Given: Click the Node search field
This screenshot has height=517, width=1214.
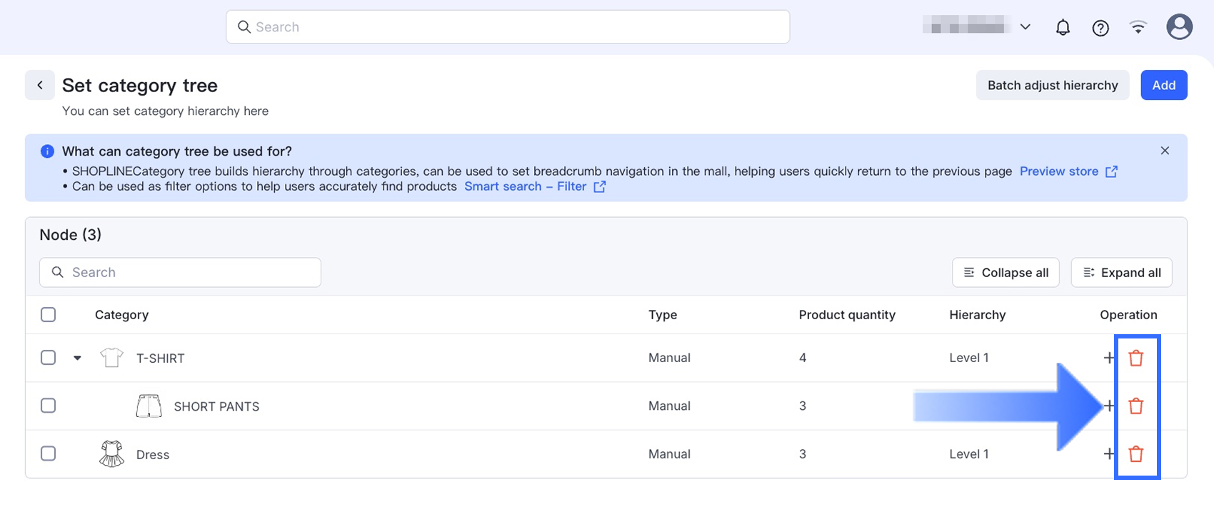Looking at the screenshot, I should coord(180,273).
